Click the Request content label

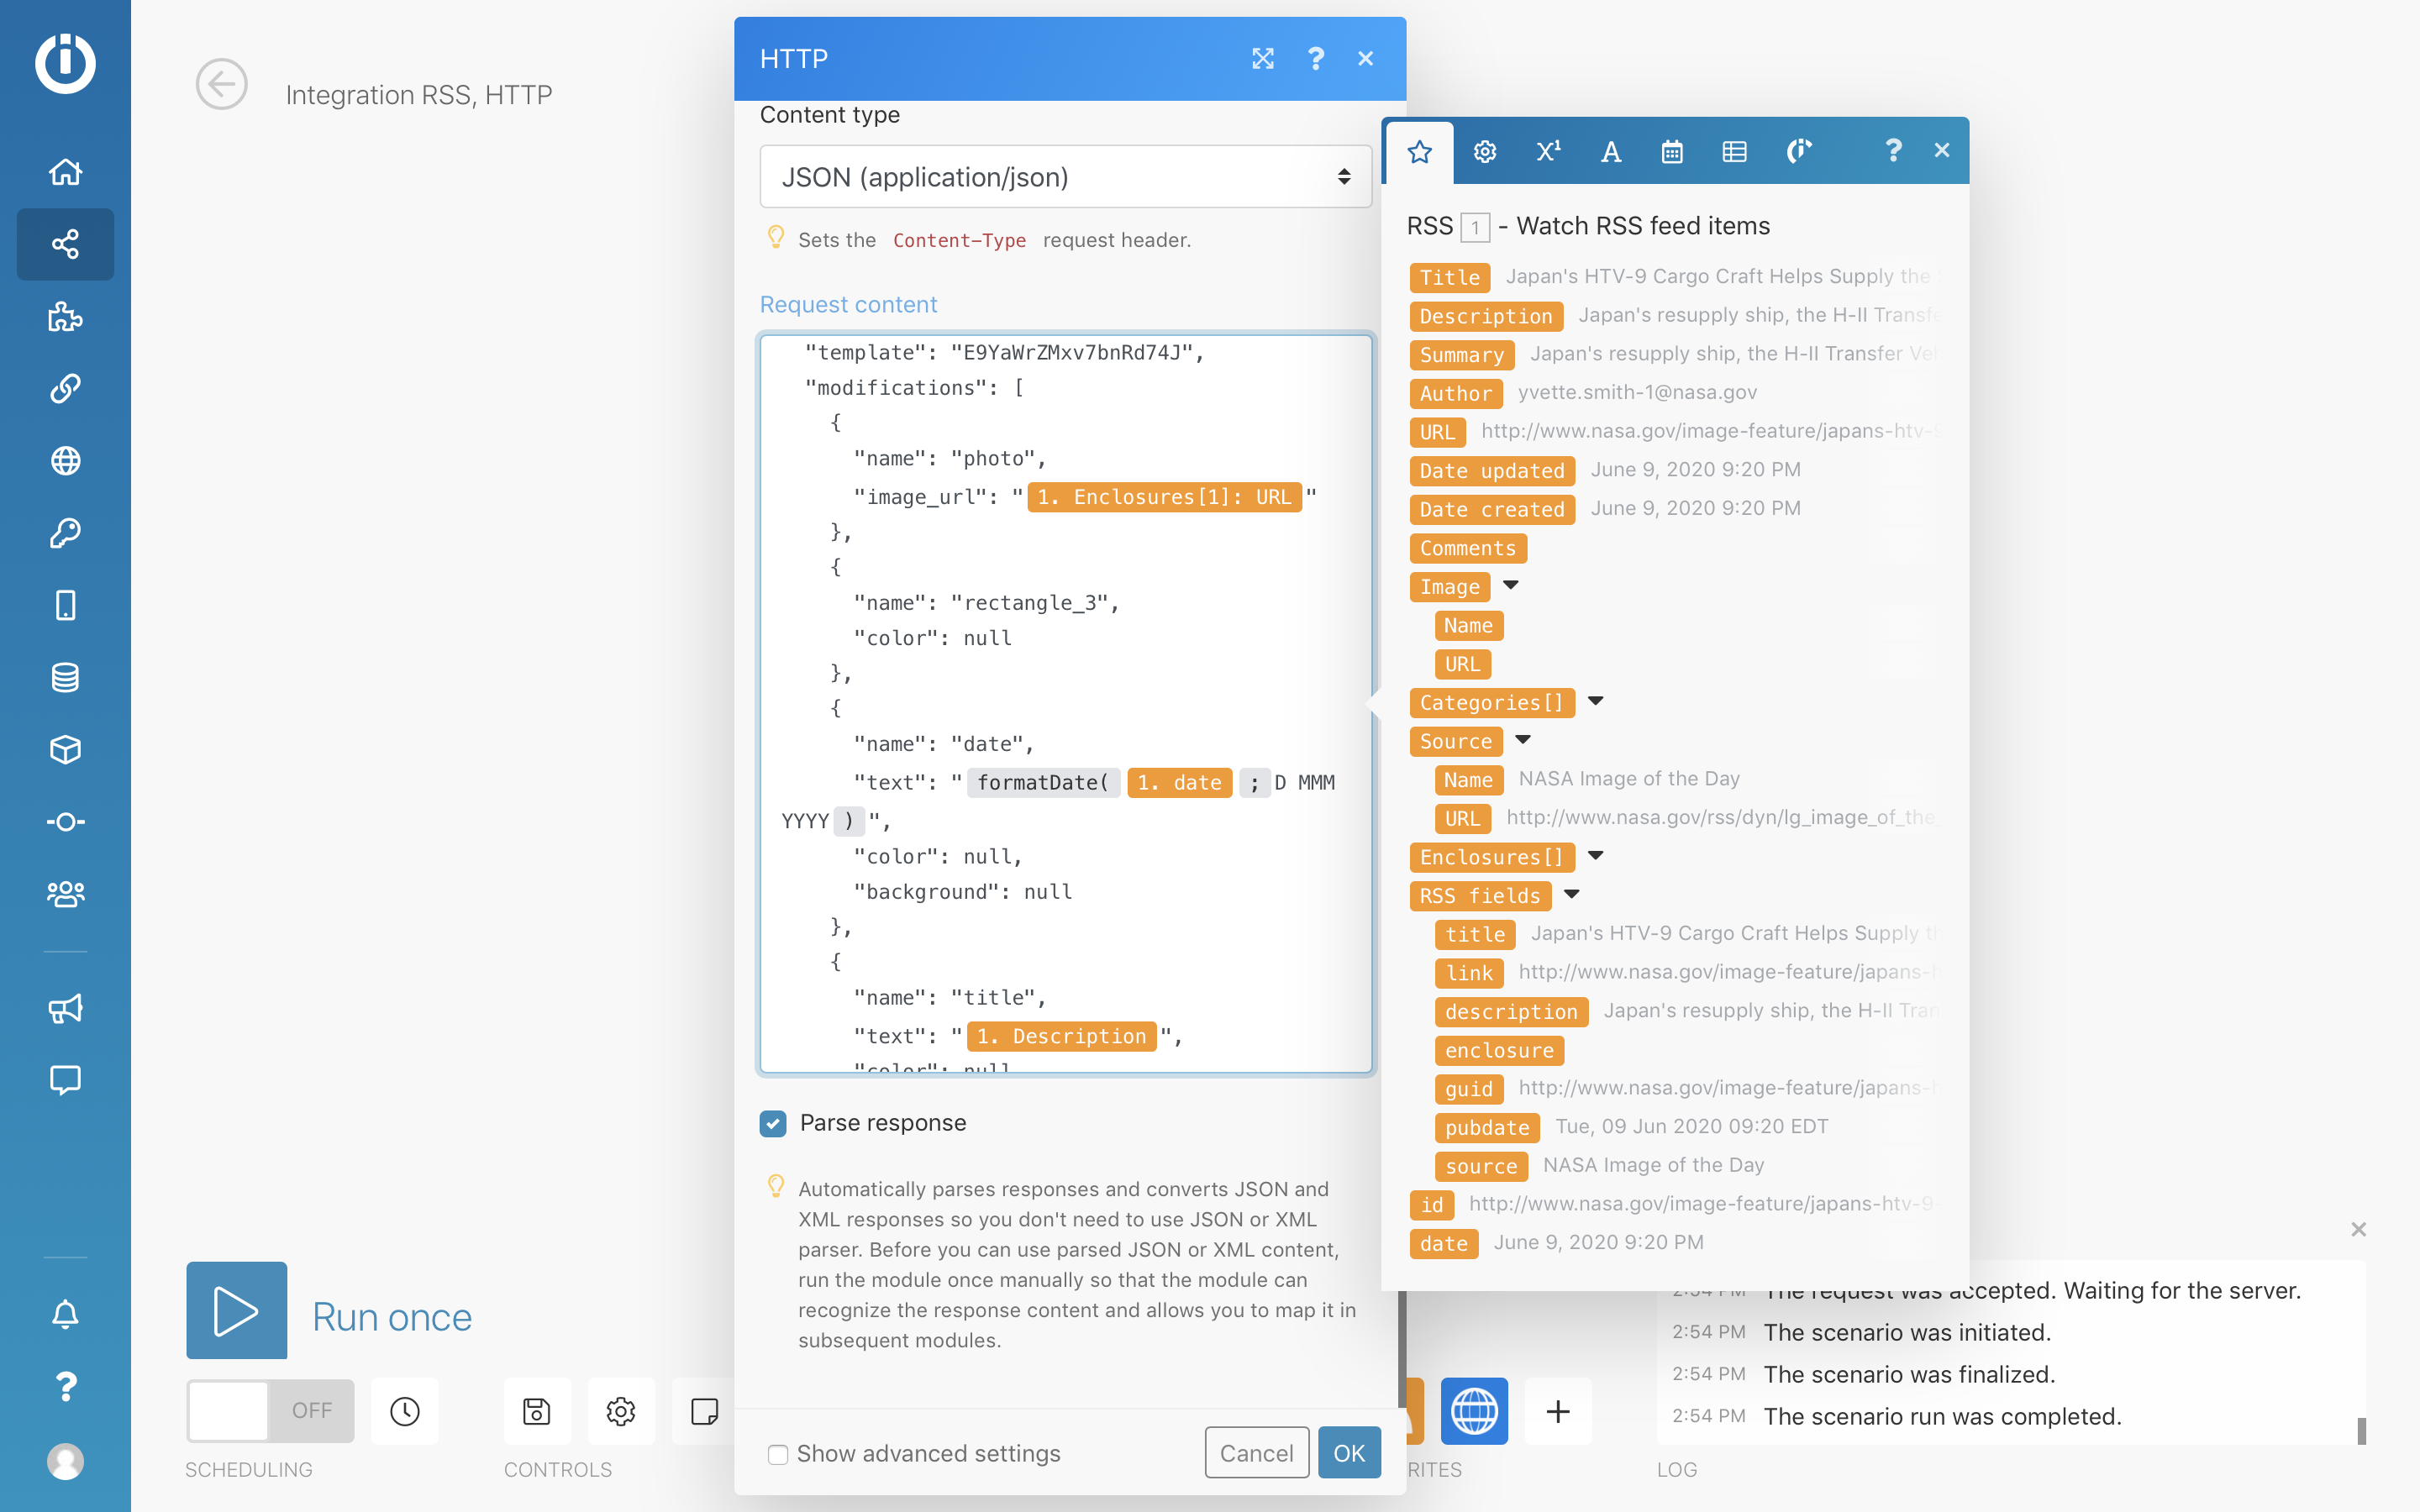[x=848, y=304]
